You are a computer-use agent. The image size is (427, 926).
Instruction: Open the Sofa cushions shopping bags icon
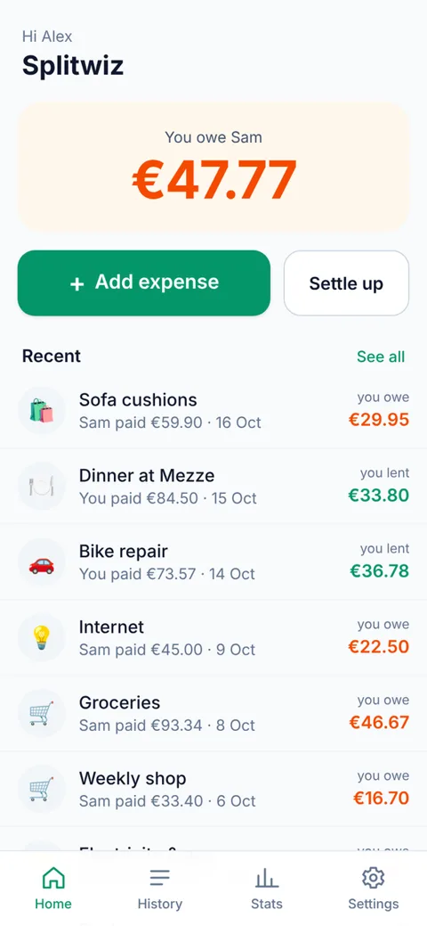pyautogui.click(x=41, y=411)
